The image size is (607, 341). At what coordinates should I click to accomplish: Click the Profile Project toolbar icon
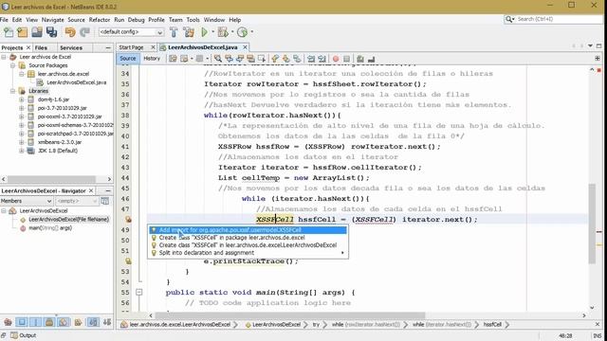(243, 32)
